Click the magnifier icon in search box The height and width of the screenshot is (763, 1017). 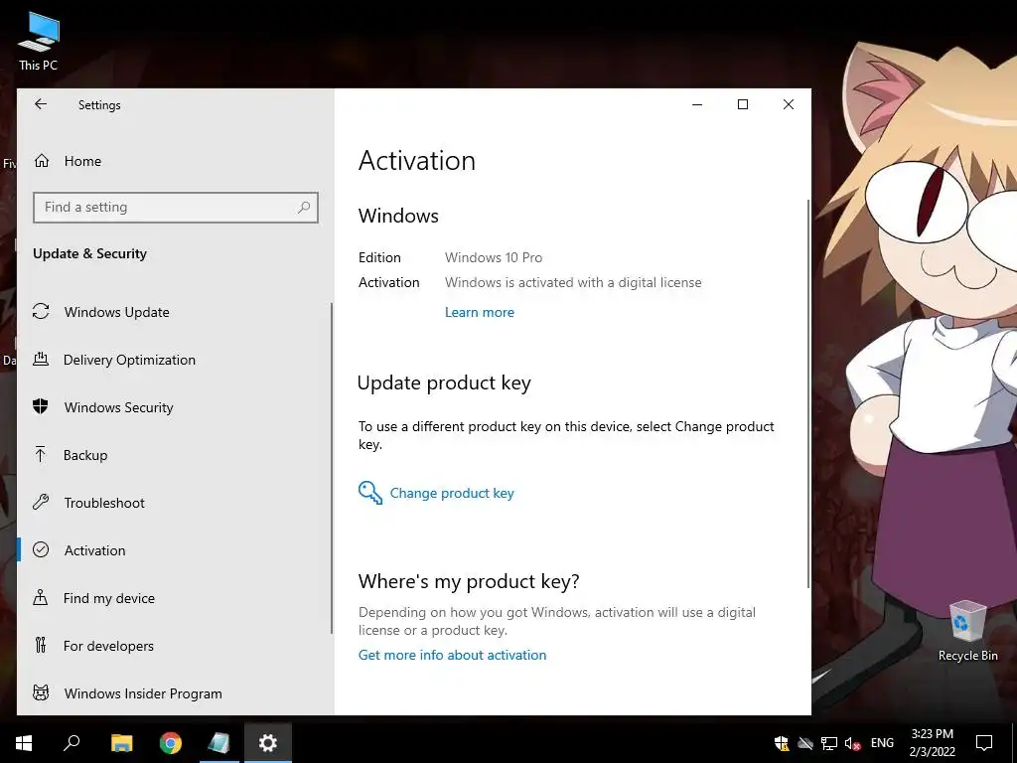point(304,208)
